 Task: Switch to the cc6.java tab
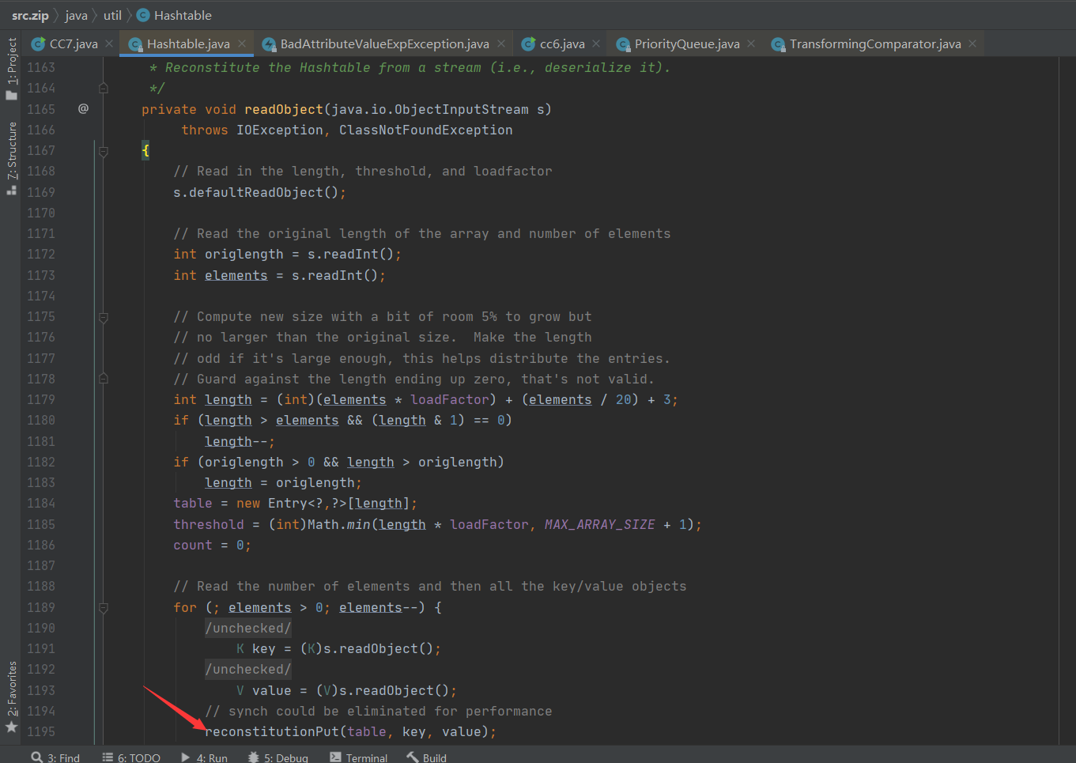pyautogui.click(x=562, y=44)
